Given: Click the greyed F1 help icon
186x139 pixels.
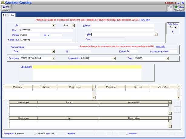Looking at the screenshot, I should [x=170, y=8].
